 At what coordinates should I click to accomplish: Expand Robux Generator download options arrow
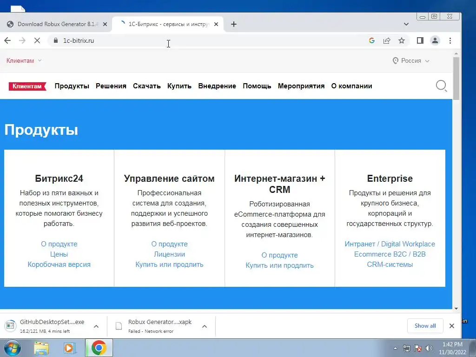pos(205,326)
